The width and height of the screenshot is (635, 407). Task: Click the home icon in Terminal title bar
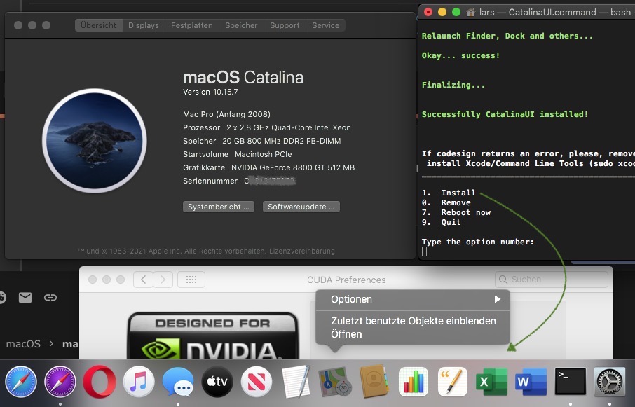coord(470,12)
